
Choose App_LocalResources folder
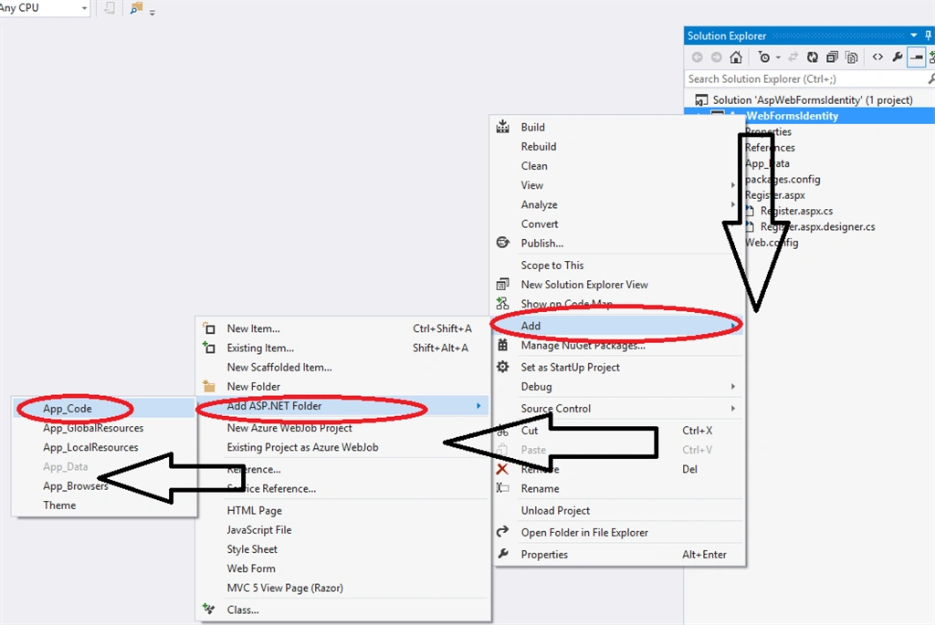pos(104,447)
